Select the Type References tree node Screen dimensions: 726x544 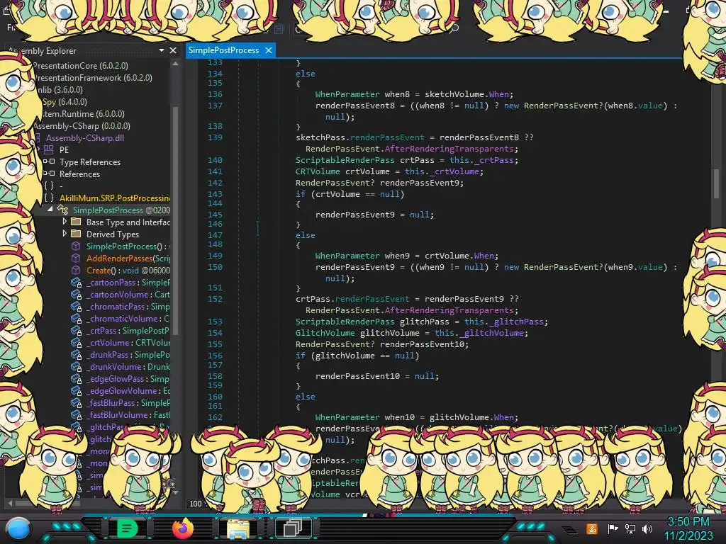coord(90,162)
